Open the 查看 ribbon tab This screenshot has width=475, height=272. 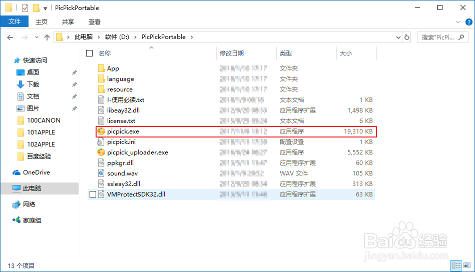click(95, 22)
